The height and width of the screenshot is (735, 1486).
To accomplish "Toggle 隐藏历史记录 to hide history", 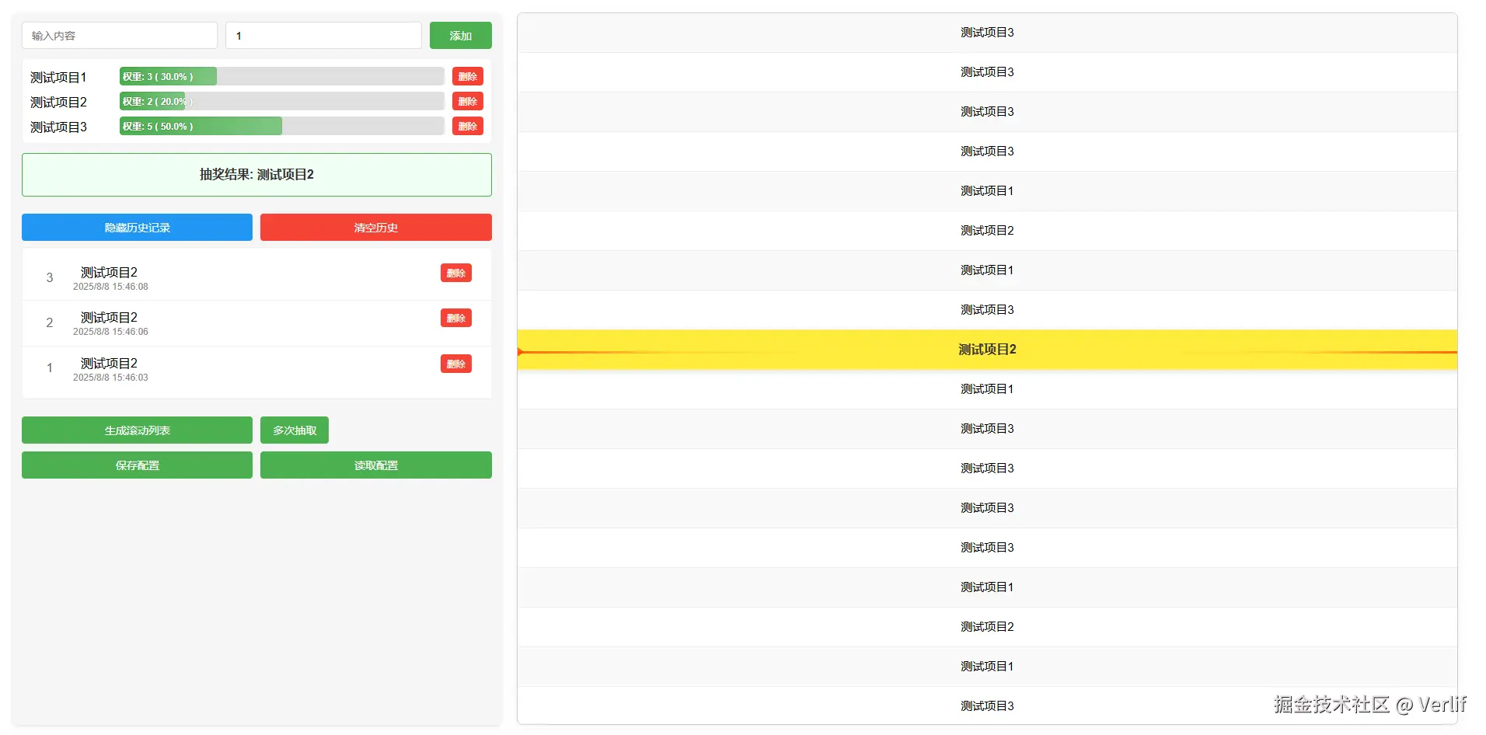I will (137, 228).
